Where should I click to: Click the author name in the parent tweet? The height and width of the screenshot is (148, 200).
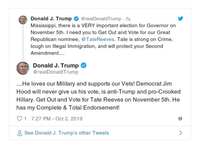(x=51, y=19)
